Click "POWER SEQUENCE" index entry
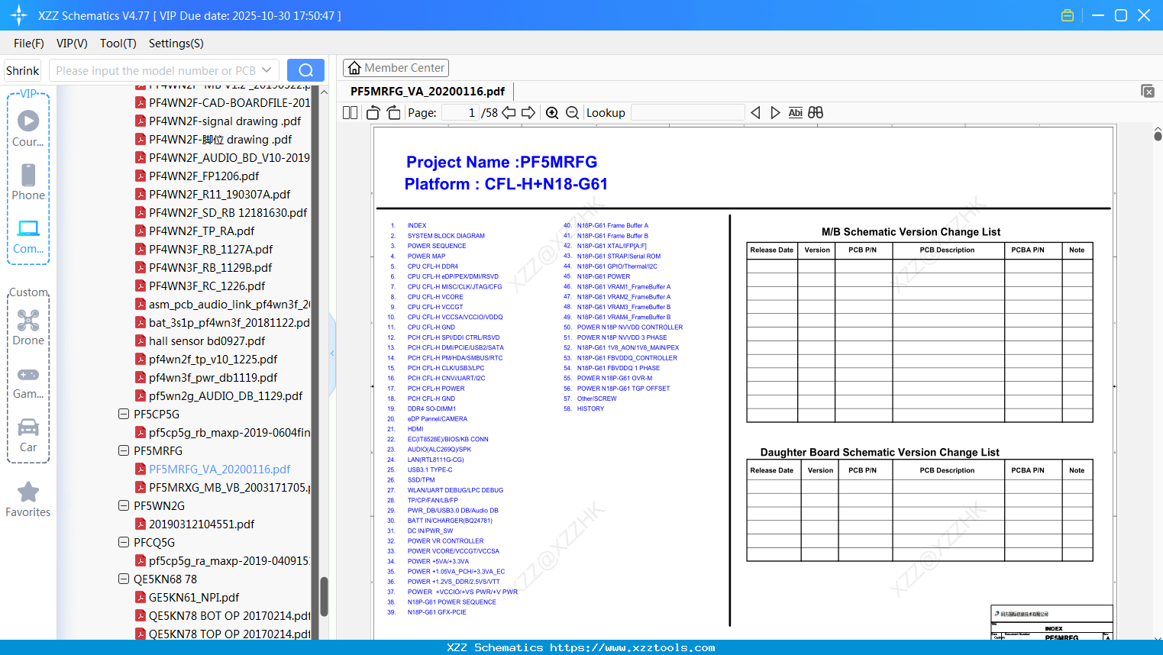The height and width of the screenshot is (655, 1163). click(x=437, y=246)
